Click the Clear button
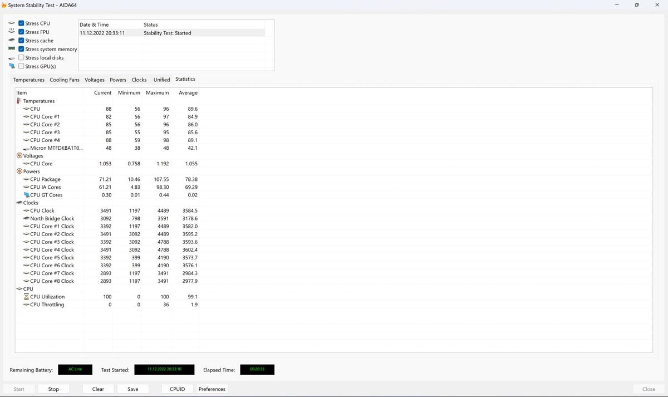 click(98, 389)
